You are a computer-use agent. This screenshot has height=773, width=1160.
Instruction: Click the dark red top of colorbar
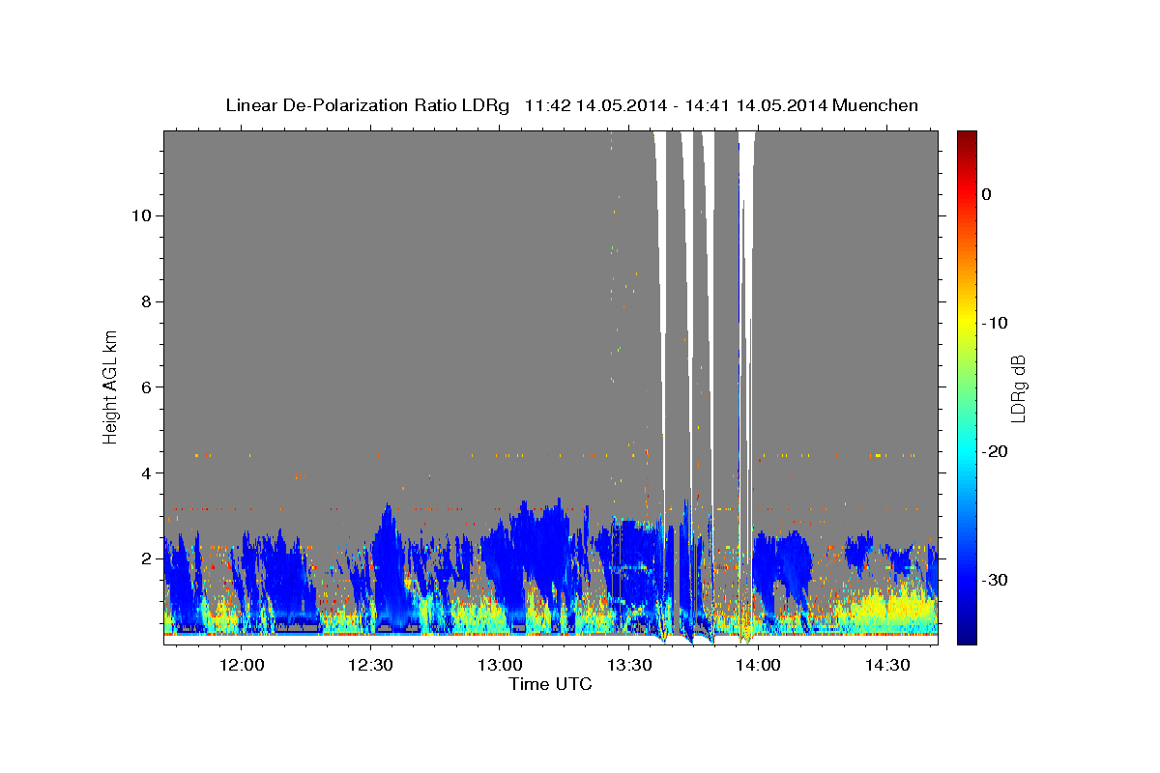(x=967, y=138)
